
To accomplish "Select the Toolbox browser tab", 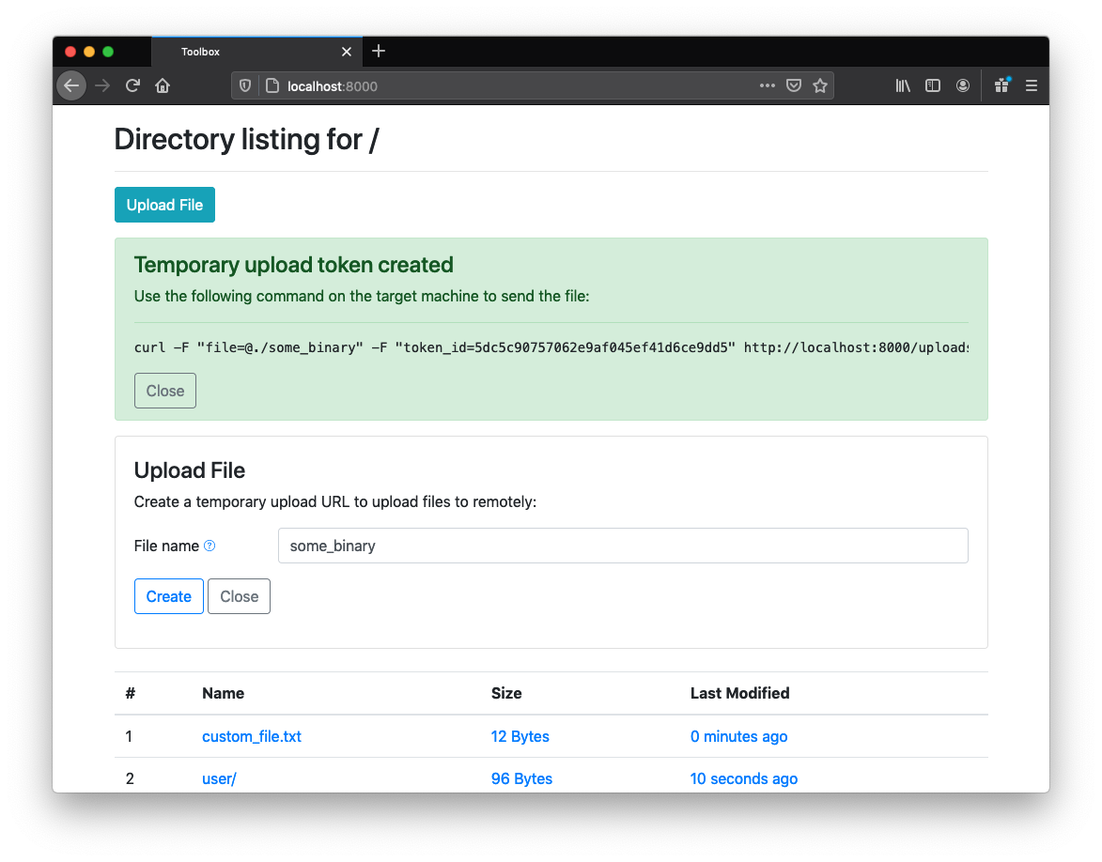I will pos(256,52).
